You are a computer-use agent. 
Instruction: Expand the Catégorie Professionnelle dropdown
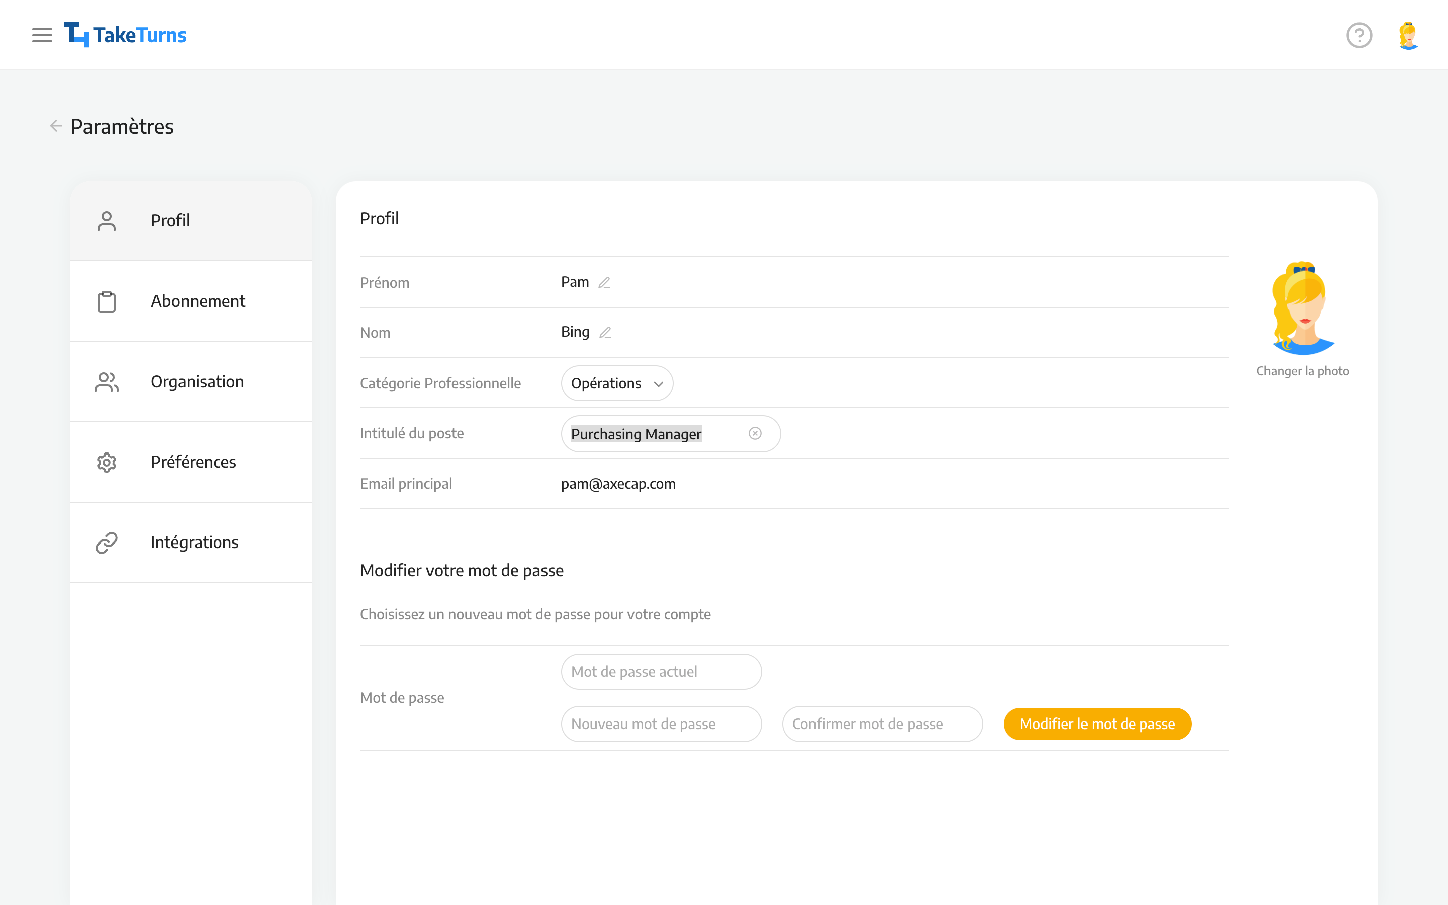click(616, 383)
